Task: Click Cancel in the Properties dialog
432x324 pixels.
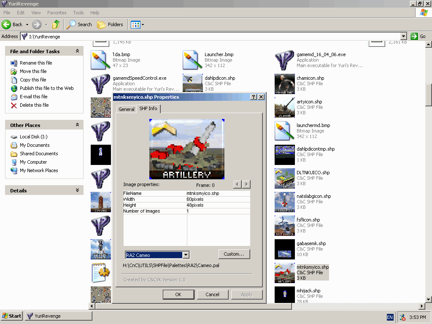Action: point(213,294)
